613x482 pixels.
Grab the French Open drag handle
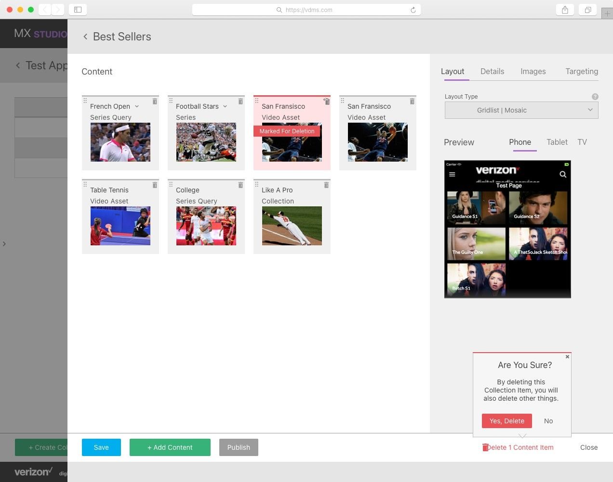pos(85,101)
